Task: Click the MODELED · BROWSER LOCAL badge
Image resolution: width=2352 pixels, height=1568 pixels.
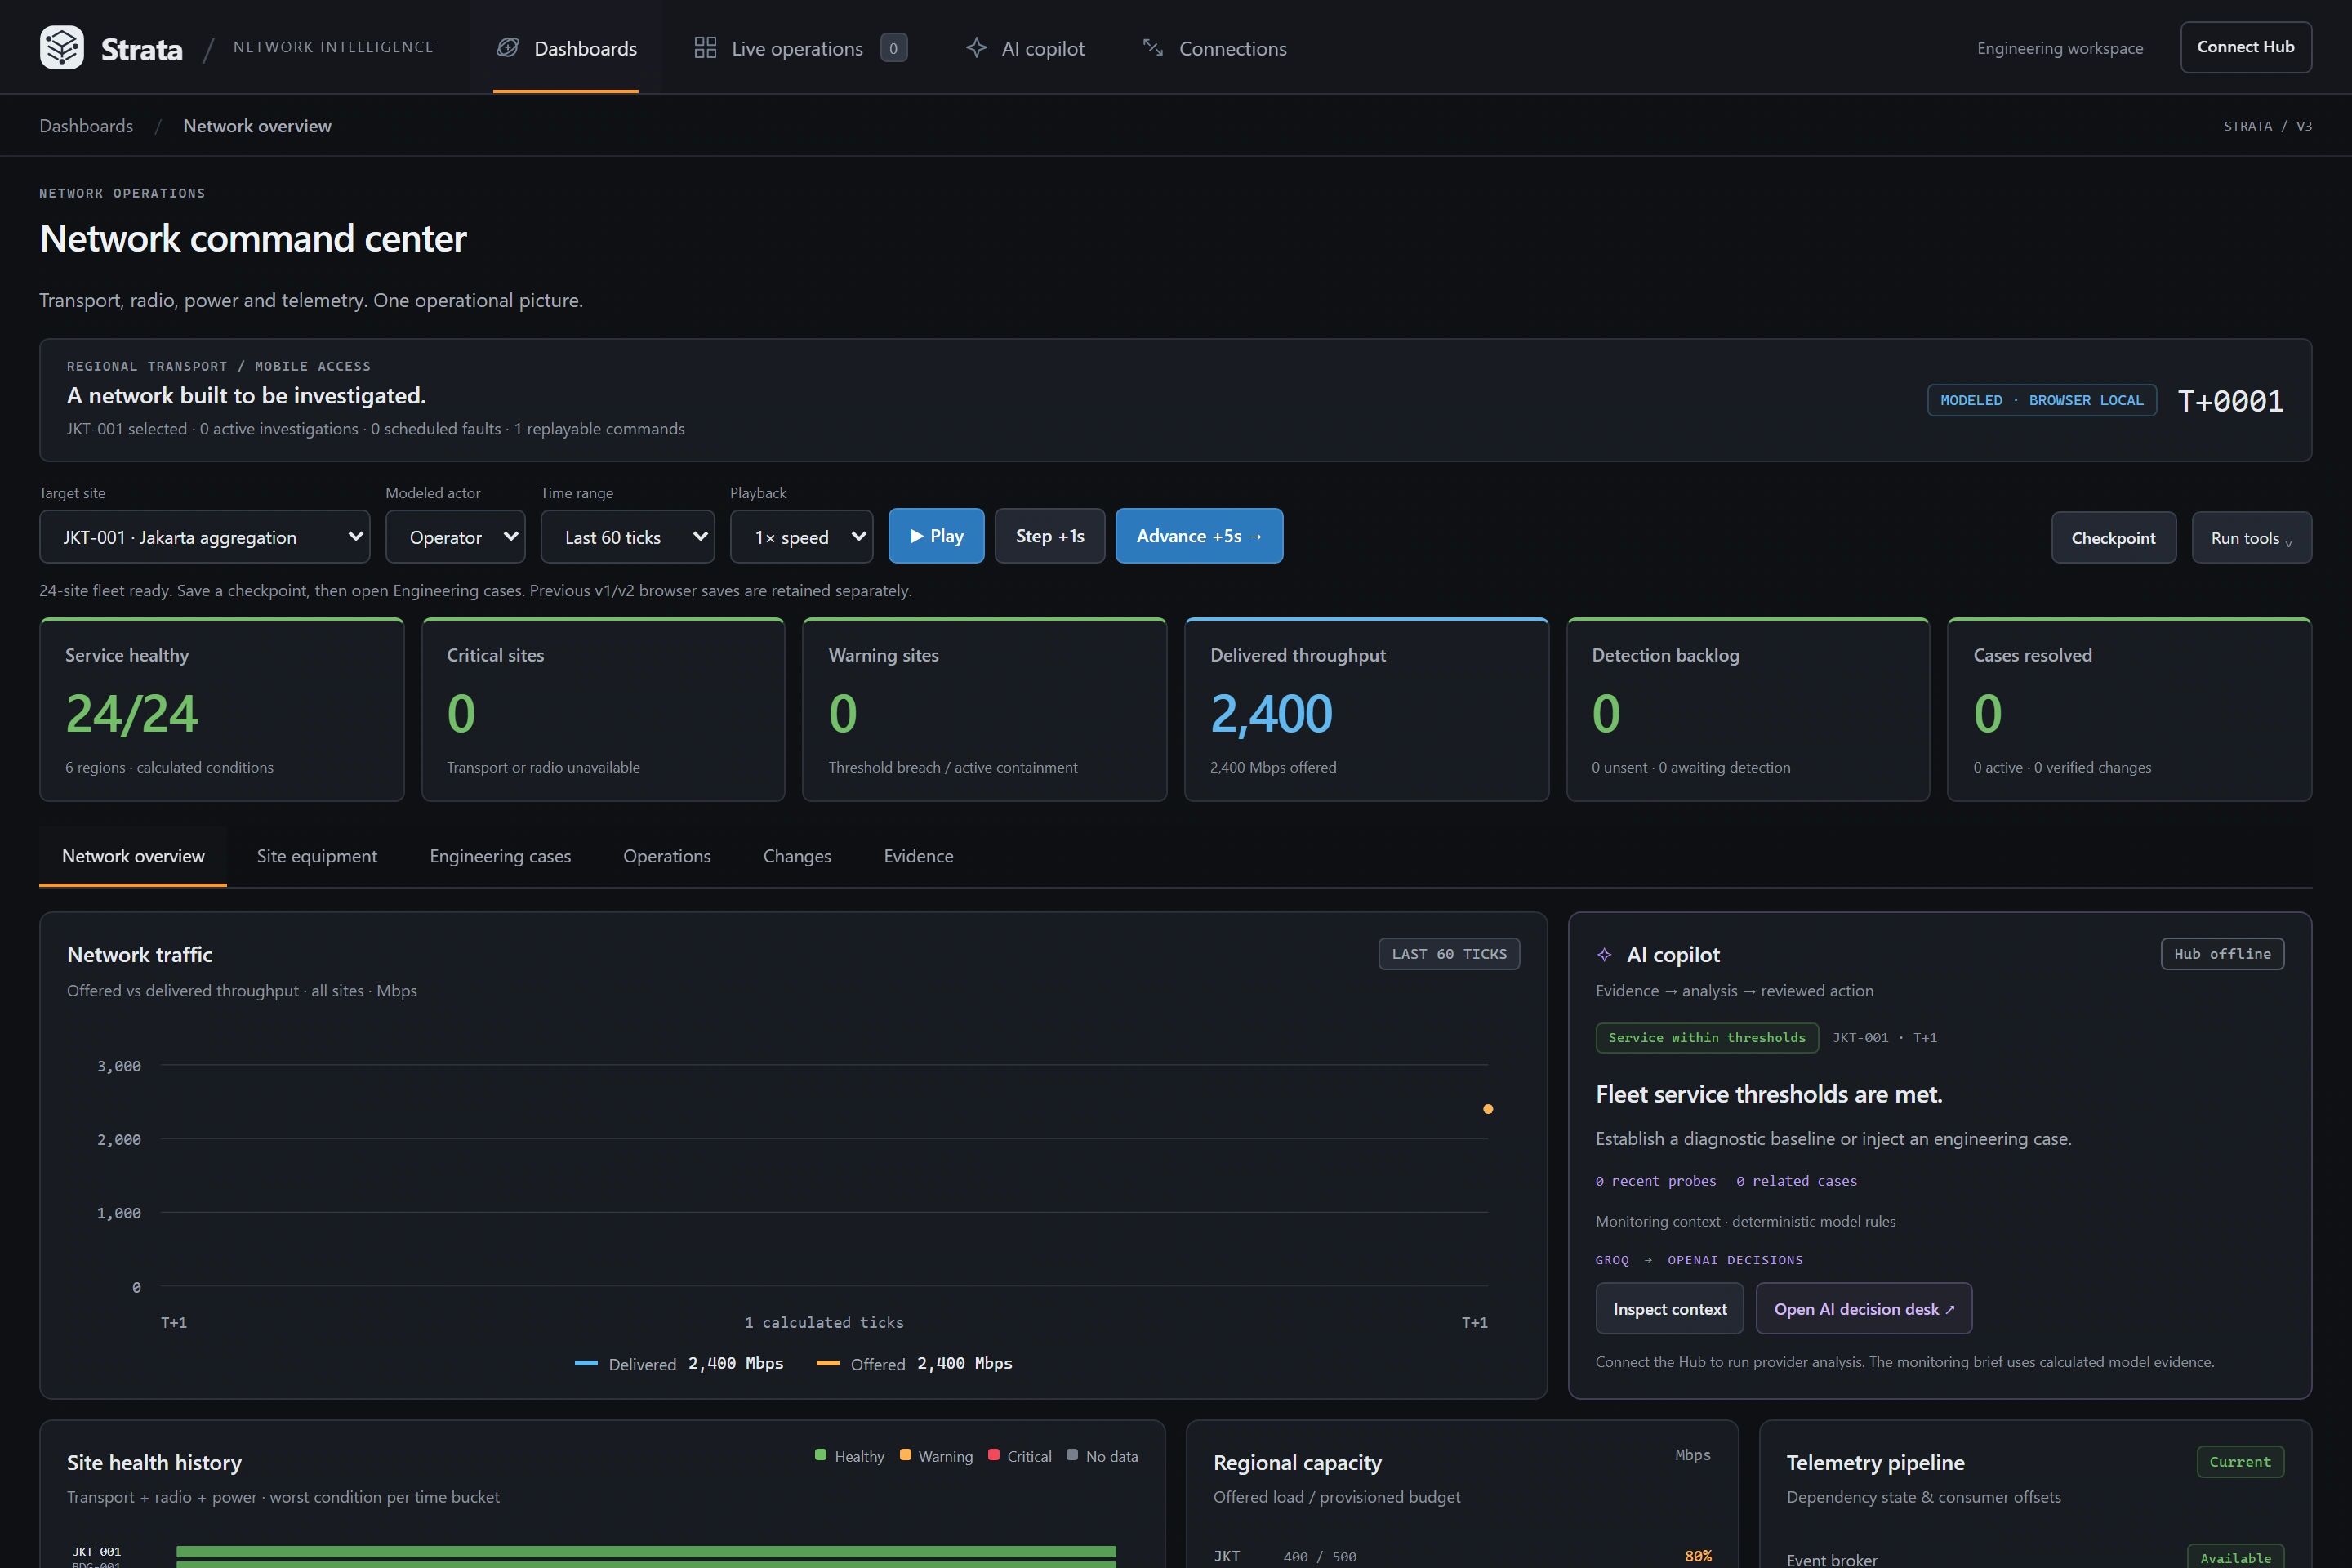Action: pyautogui.click(x=2042, y=400)
